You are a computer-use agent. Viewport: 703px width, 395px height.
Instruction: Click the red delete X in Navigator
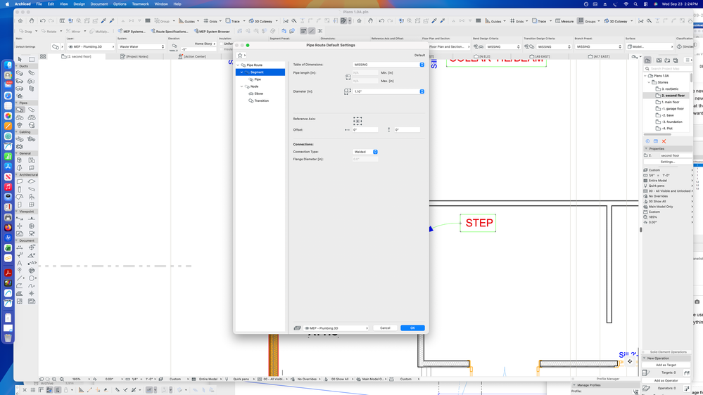click(664, 141)
